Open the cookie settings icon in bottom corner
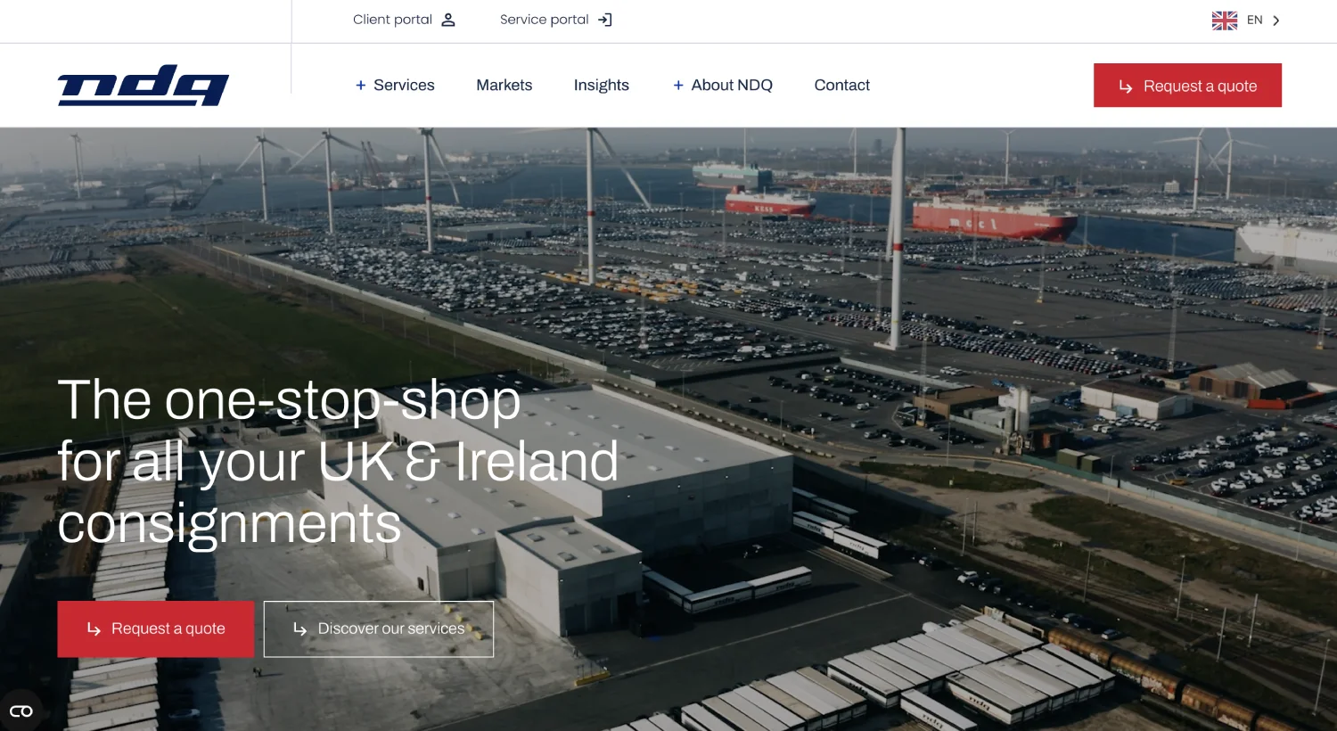This screenshot has width=1337, height=731. (x=21, y=710)
